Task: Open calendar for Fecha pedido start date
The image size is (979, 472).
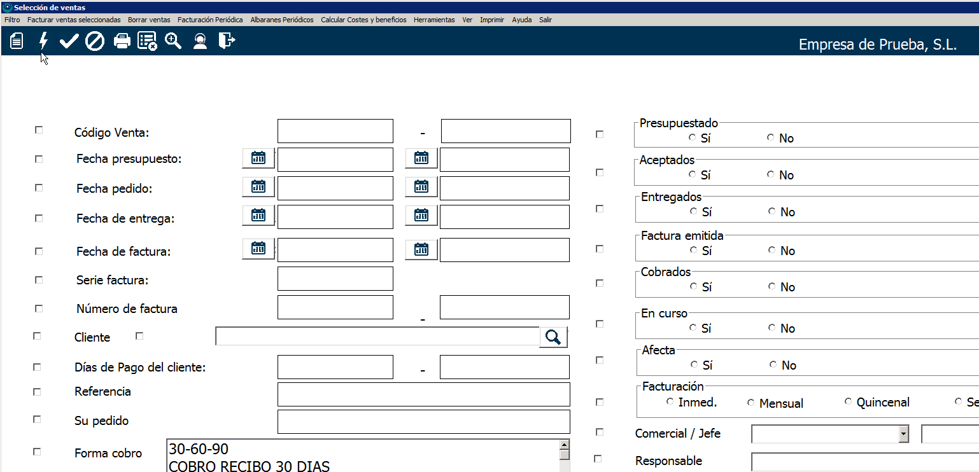Action: tap(258, 186)
